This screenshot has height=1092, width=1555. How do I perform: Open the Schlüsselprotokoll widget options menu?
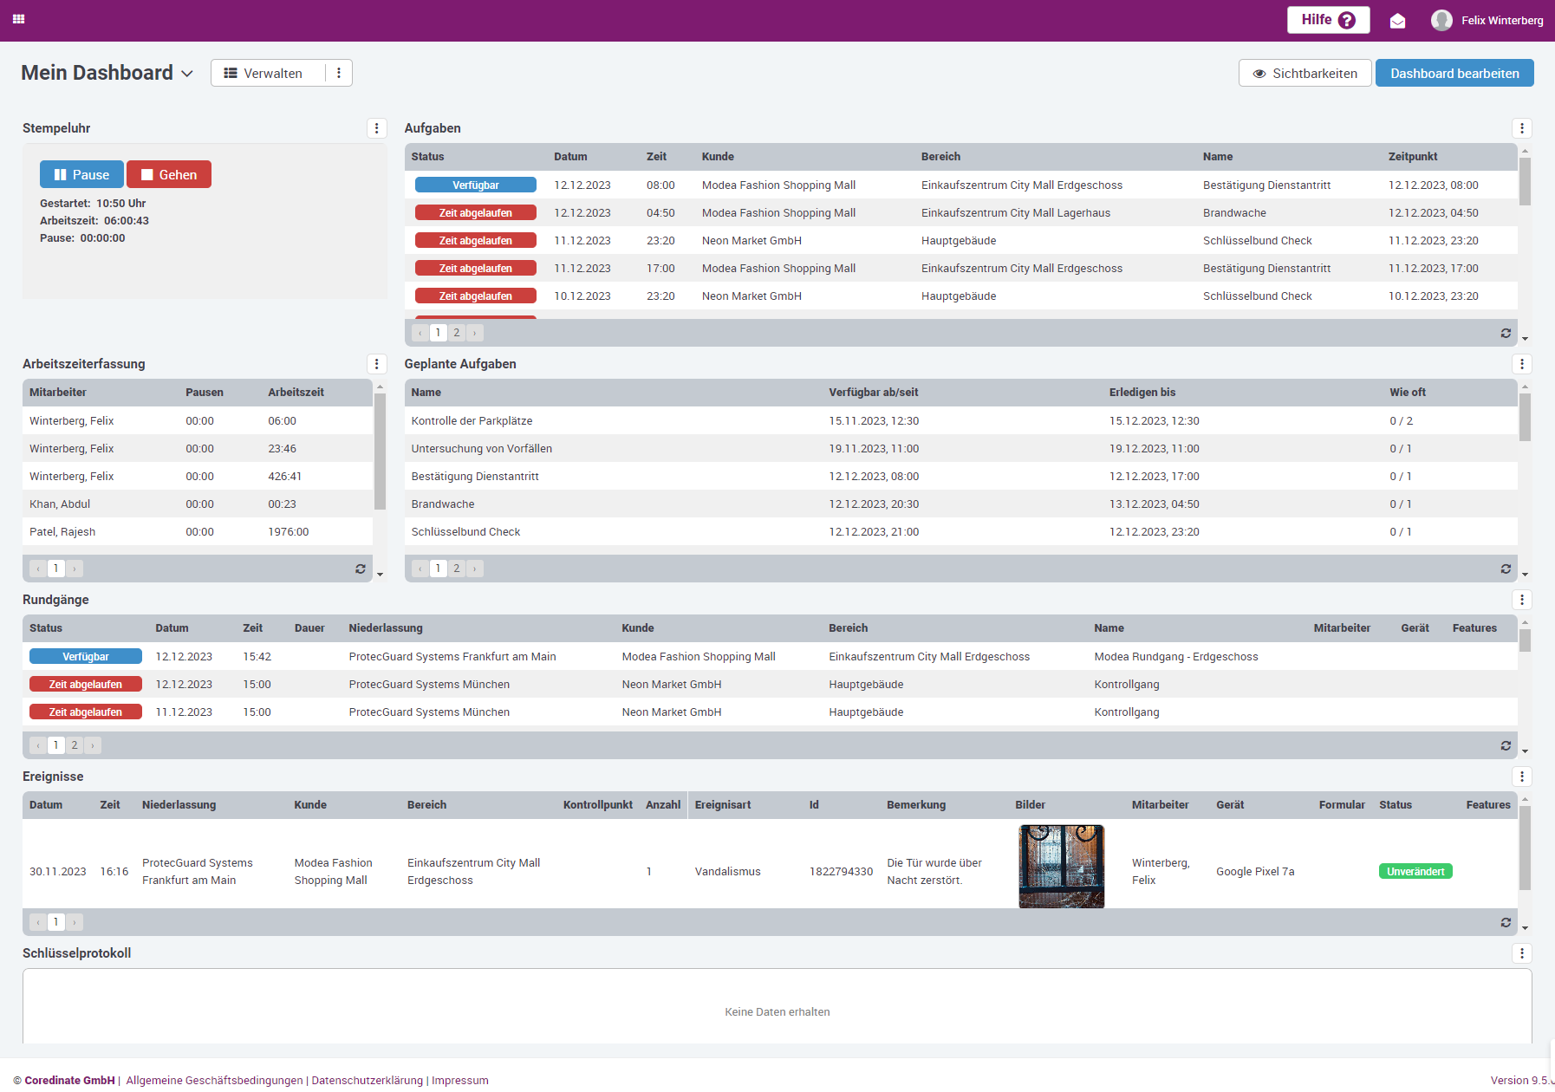1522,953
